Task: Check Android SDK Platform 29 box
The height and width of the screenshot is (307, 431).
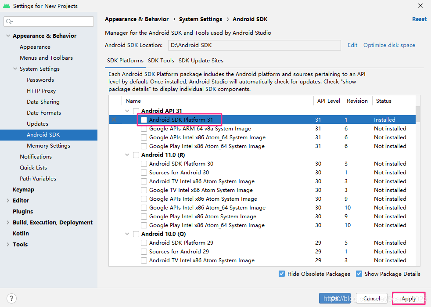Action: point(144,243)
